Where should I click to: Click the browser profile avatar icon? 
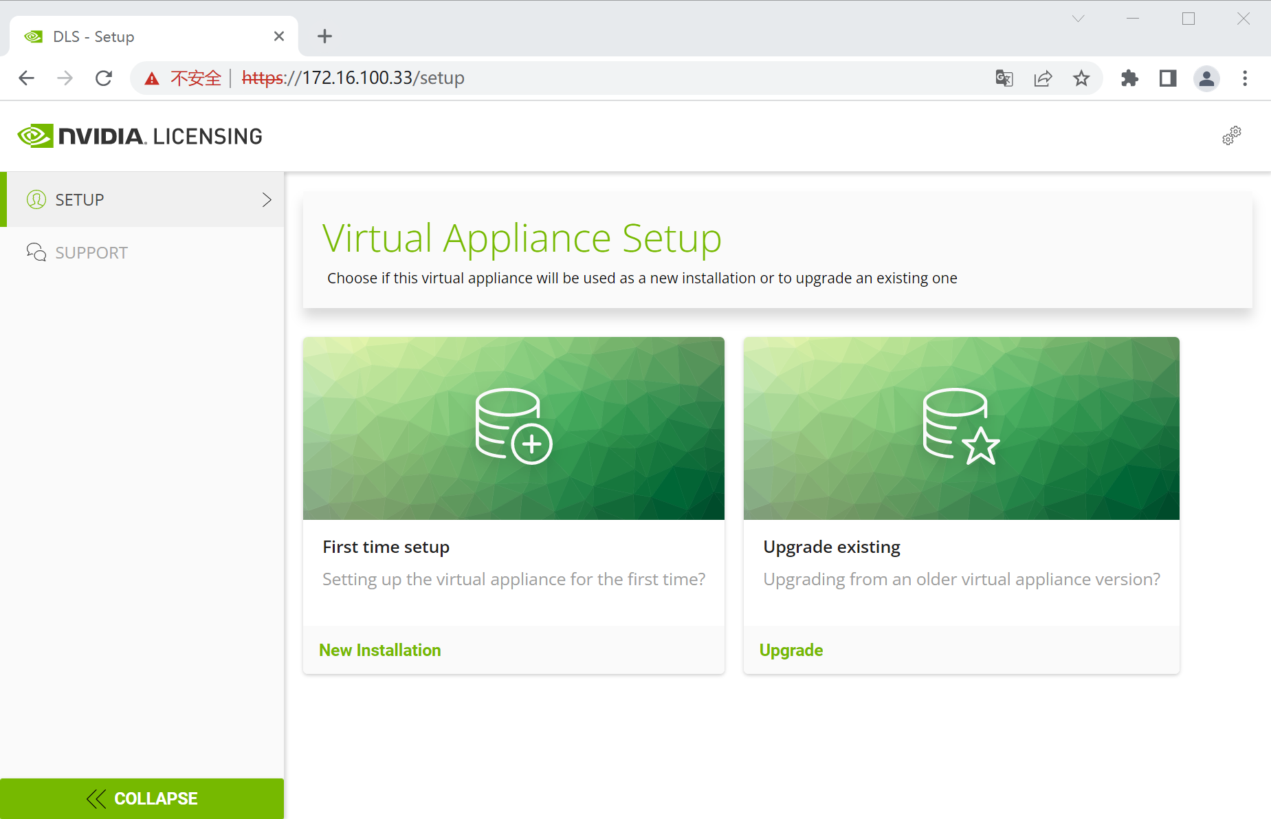[1207, 78]
